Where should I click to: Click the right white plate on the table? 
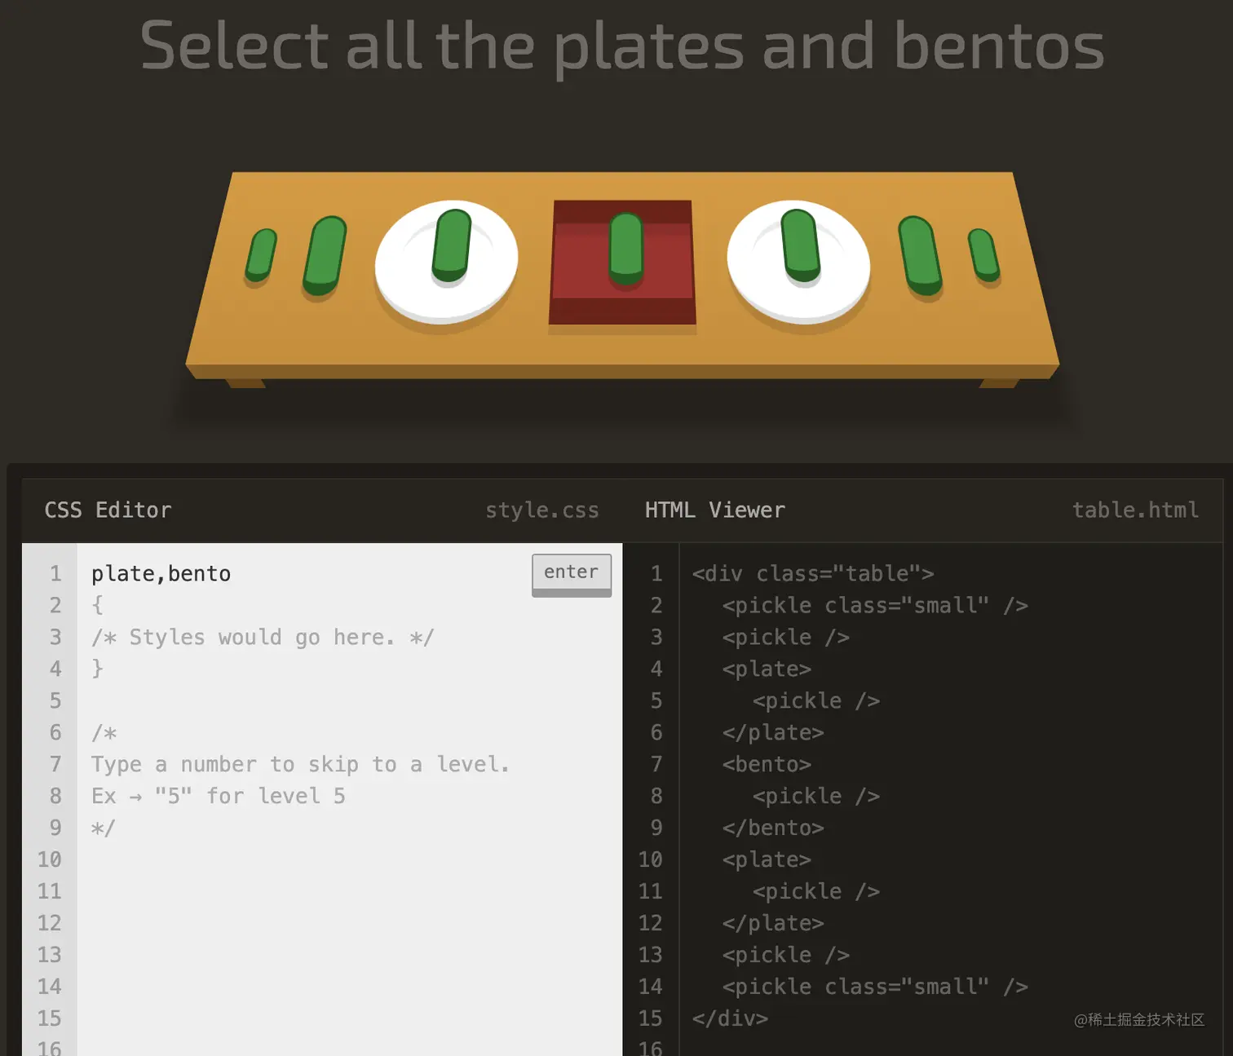pyautogui.click(x=798, y=262)
